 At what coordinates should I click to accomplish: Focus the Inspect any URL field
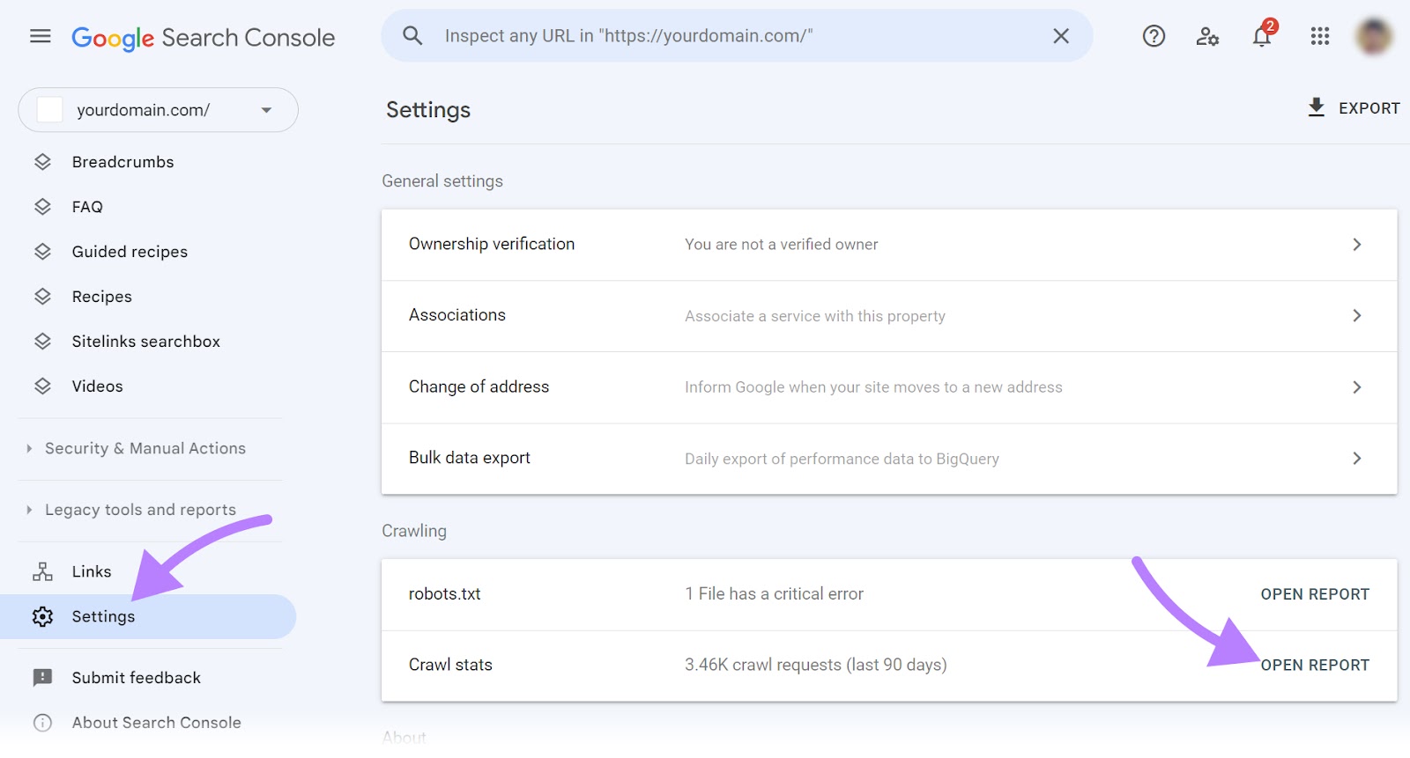tap(737, 36)
